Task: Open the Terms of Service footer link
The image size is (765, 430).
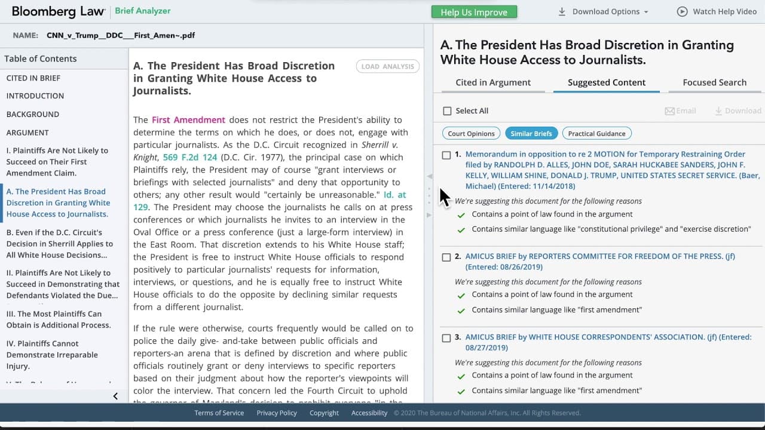Action: tap(219, 413)
